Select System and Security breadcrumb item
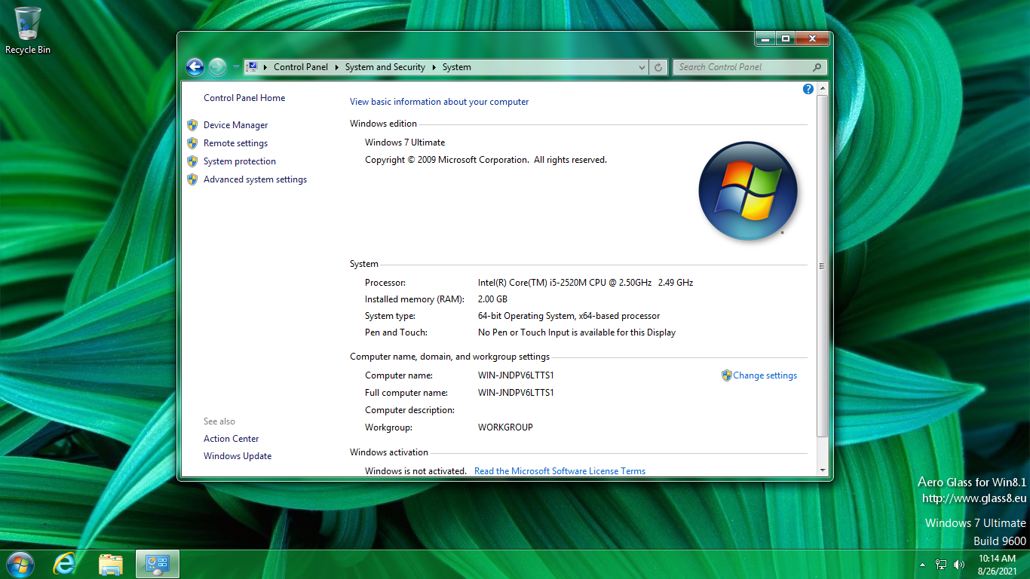The image size is (1030, 579). [385, 67]
